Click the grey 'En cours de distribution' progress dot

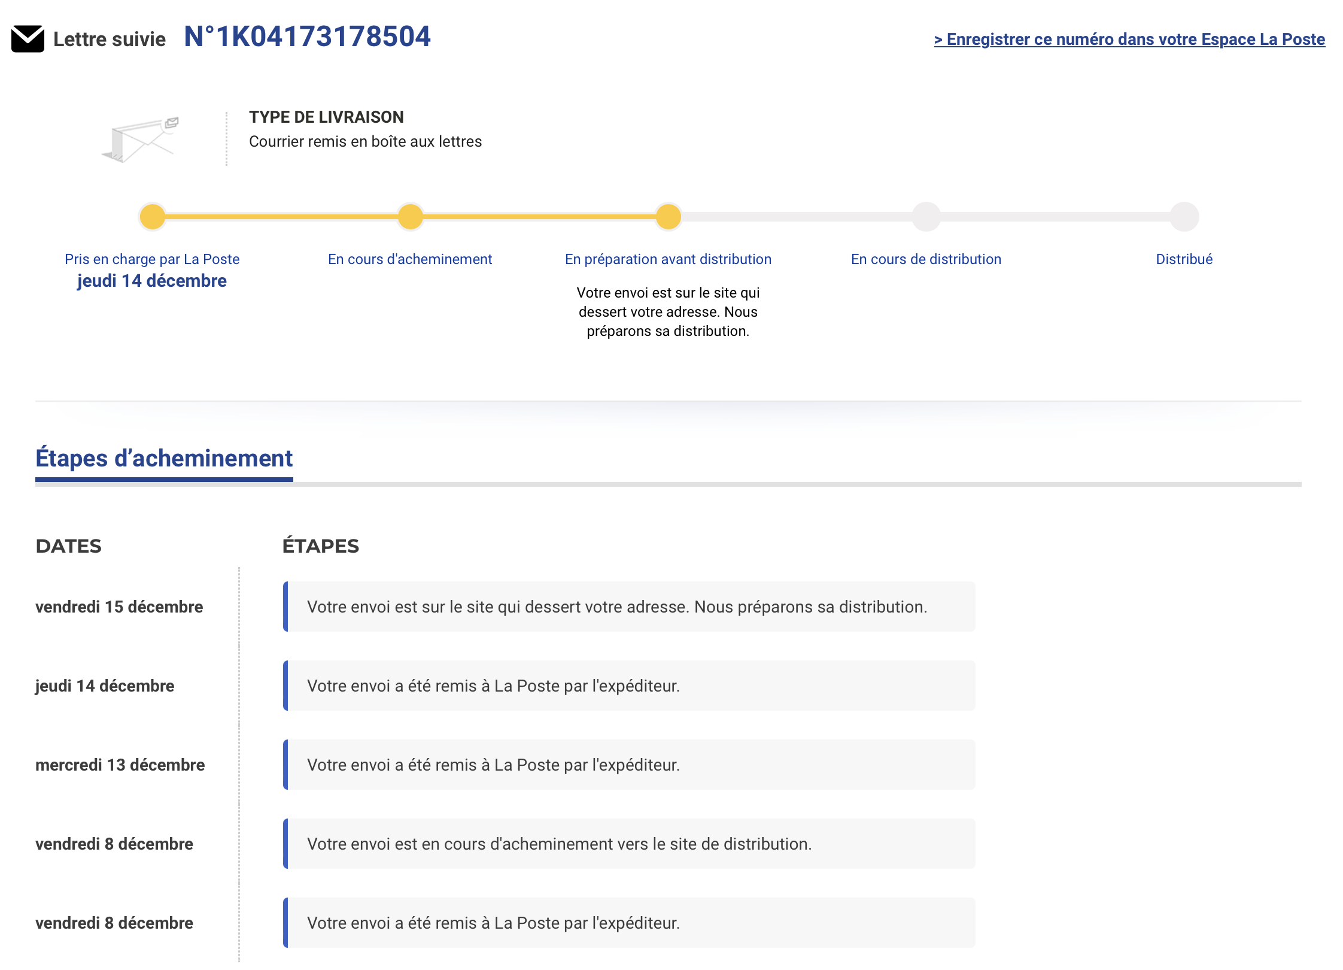926,217
